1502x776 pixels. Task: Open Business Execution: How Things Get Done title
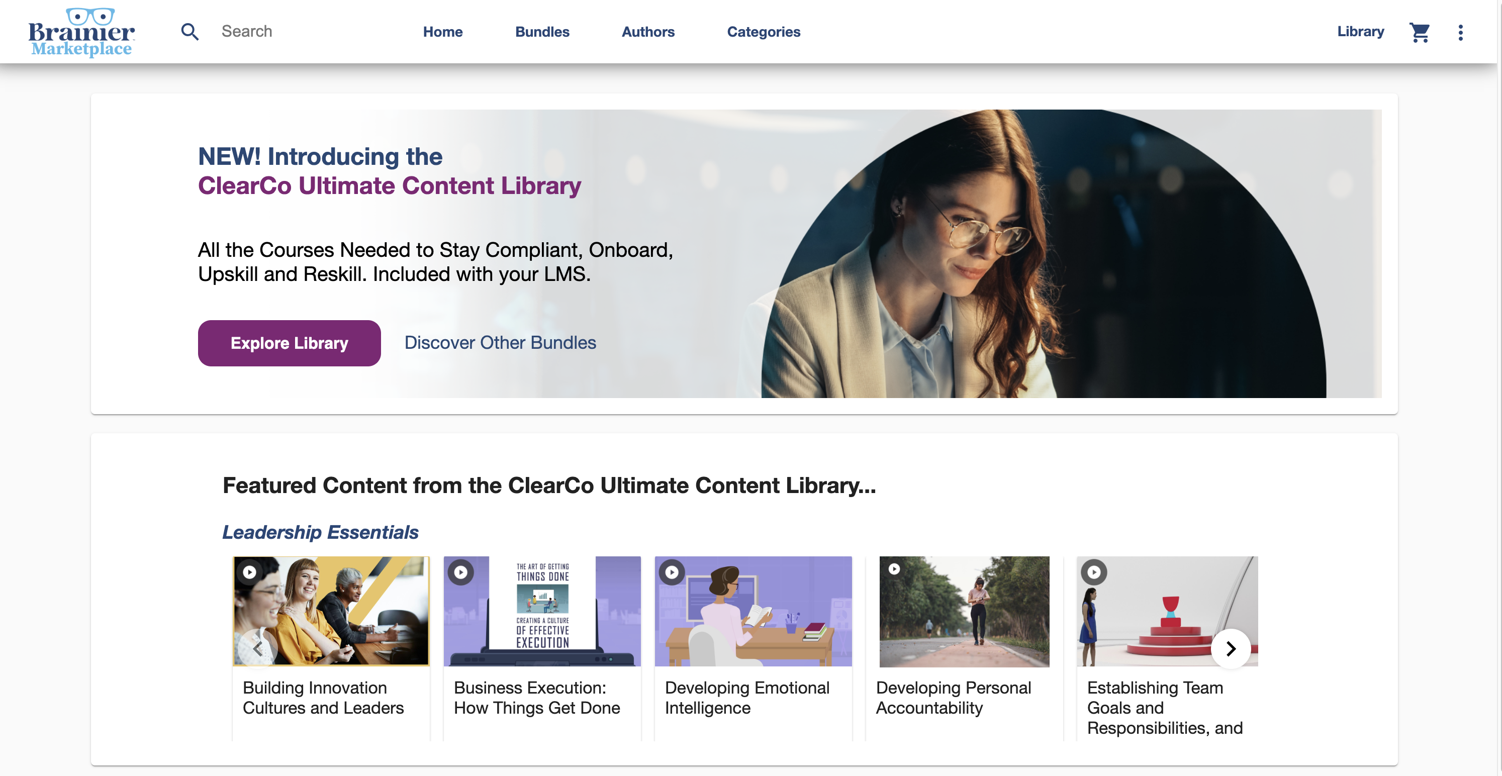pyautogui.click(x=536, y=697)
